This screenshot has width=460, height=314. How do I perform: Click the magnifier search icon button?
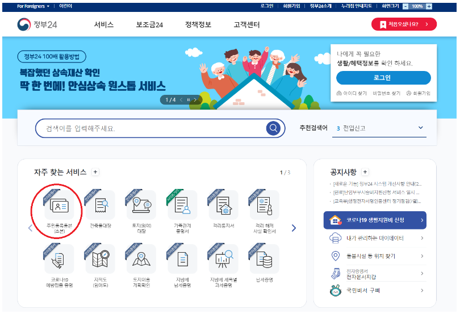coord(274,128)
